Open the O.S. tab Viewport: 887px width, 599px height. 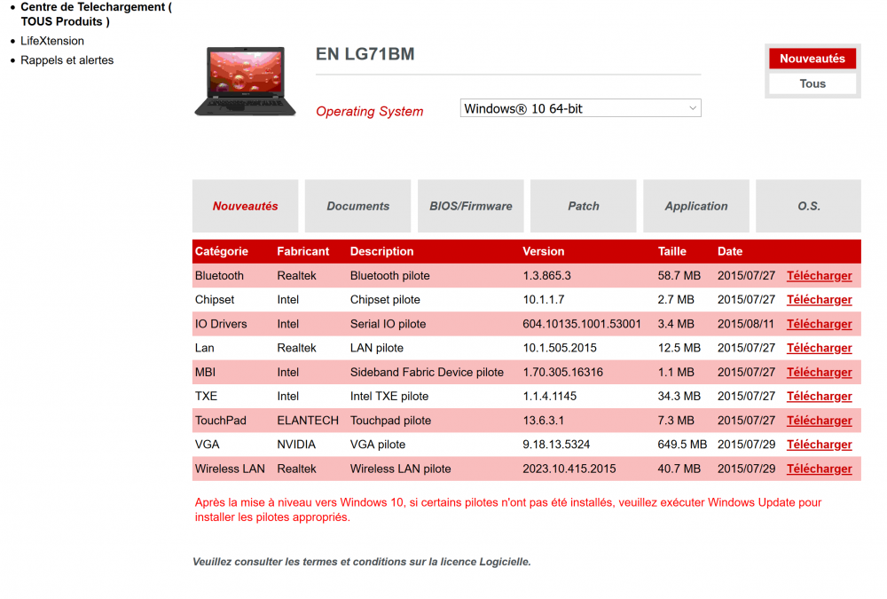coord(808,206)
